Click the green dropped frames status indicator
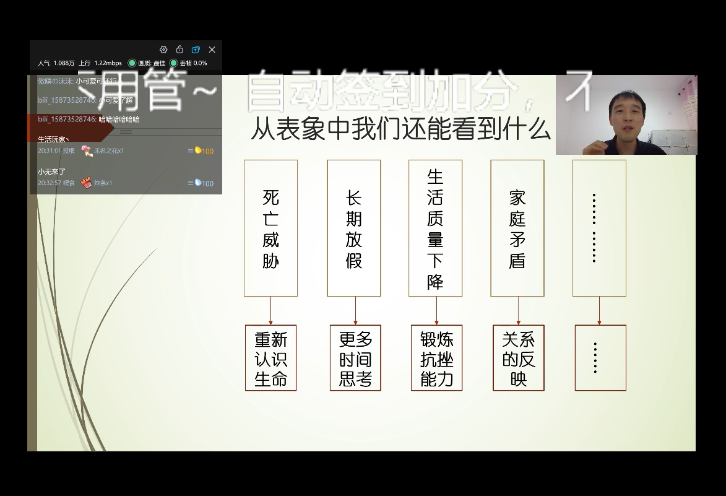The height and width of the screenshot is (496, 726). click(173, 63)
